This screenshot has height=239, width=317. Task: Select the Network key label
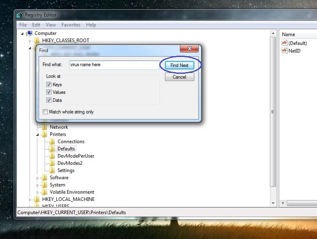pyautogui.click(x=59, y=127)
